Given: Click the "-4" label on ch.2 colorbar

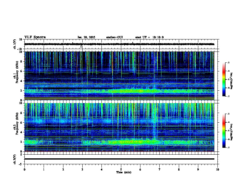Looking at the screenshot, I should [x=228, y=122].
